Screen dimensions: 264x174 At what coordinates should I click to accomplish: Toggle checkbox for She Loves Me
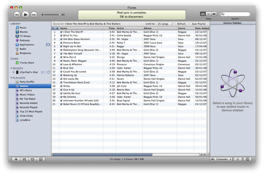point(61,79)
